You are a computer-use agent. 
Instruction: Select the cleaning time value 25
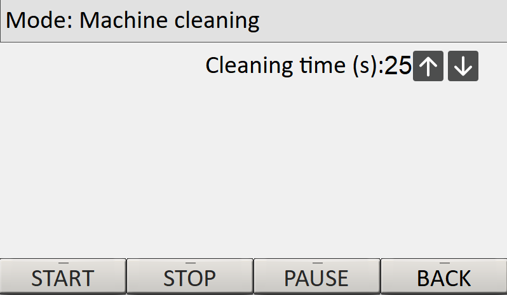[x=398, y=66]
